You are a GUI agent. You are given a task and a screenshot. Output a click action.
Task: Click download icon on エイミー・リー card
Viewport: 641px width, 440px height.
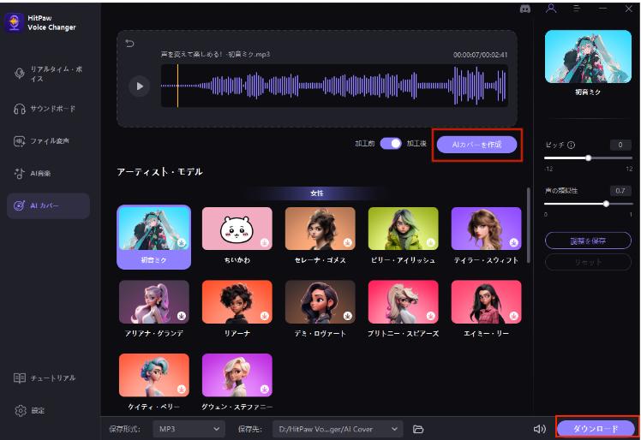pyautogui.click(x=514, y=316)
